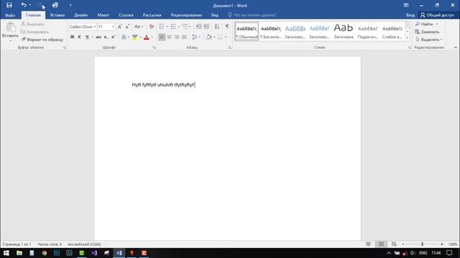Open the Файл menu
This screenshot has width=460, height=258.
point(10,15)
